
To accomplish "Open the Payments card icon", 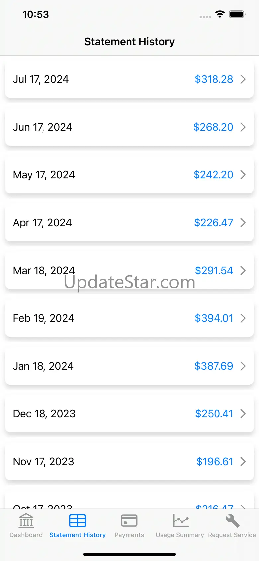I will pos(129,521).
